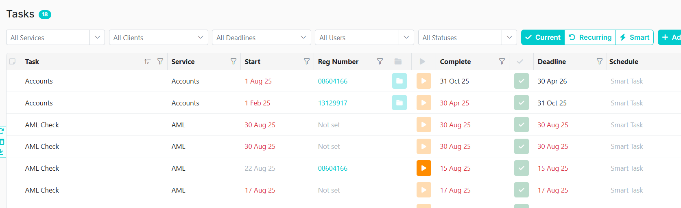The width and height of the screenshot is (681, 208).
Task: Click deadline 31 Oct 25 in second Accounts row
Action: pyautogui.click(x=552, y=103)
